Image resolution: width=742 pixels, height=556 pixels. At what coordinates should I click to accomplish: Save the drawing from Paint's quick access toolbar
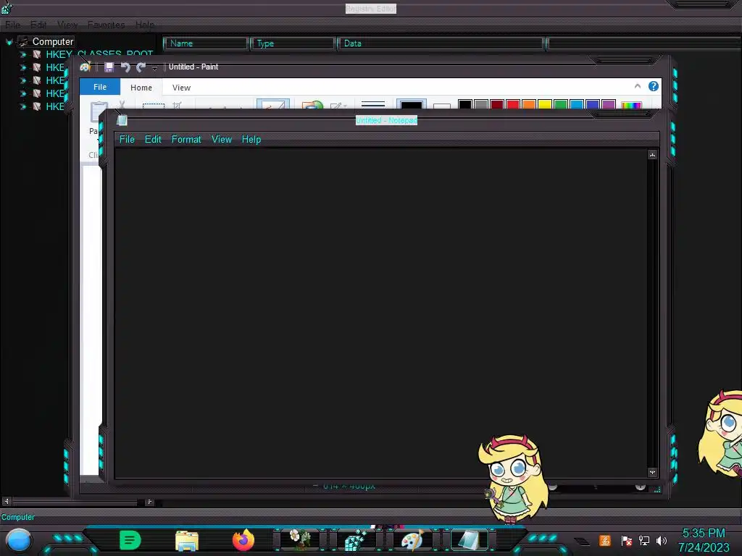(x=109, y=67)
